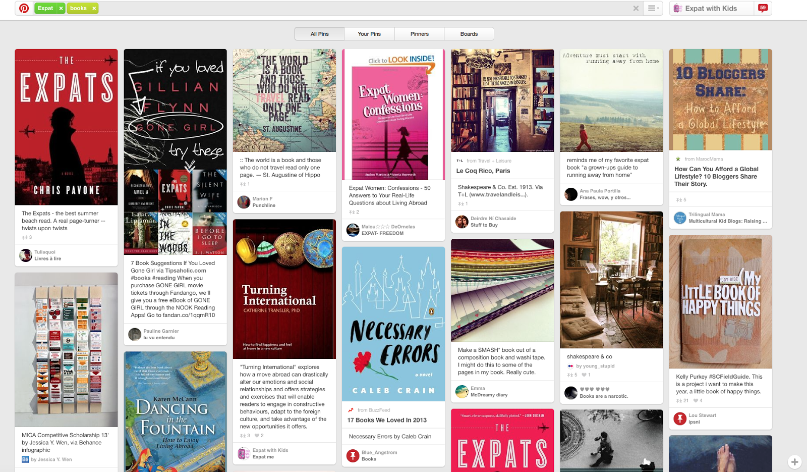Click the repin count on Kelly Purkey pin

click(x=682, y=400)
